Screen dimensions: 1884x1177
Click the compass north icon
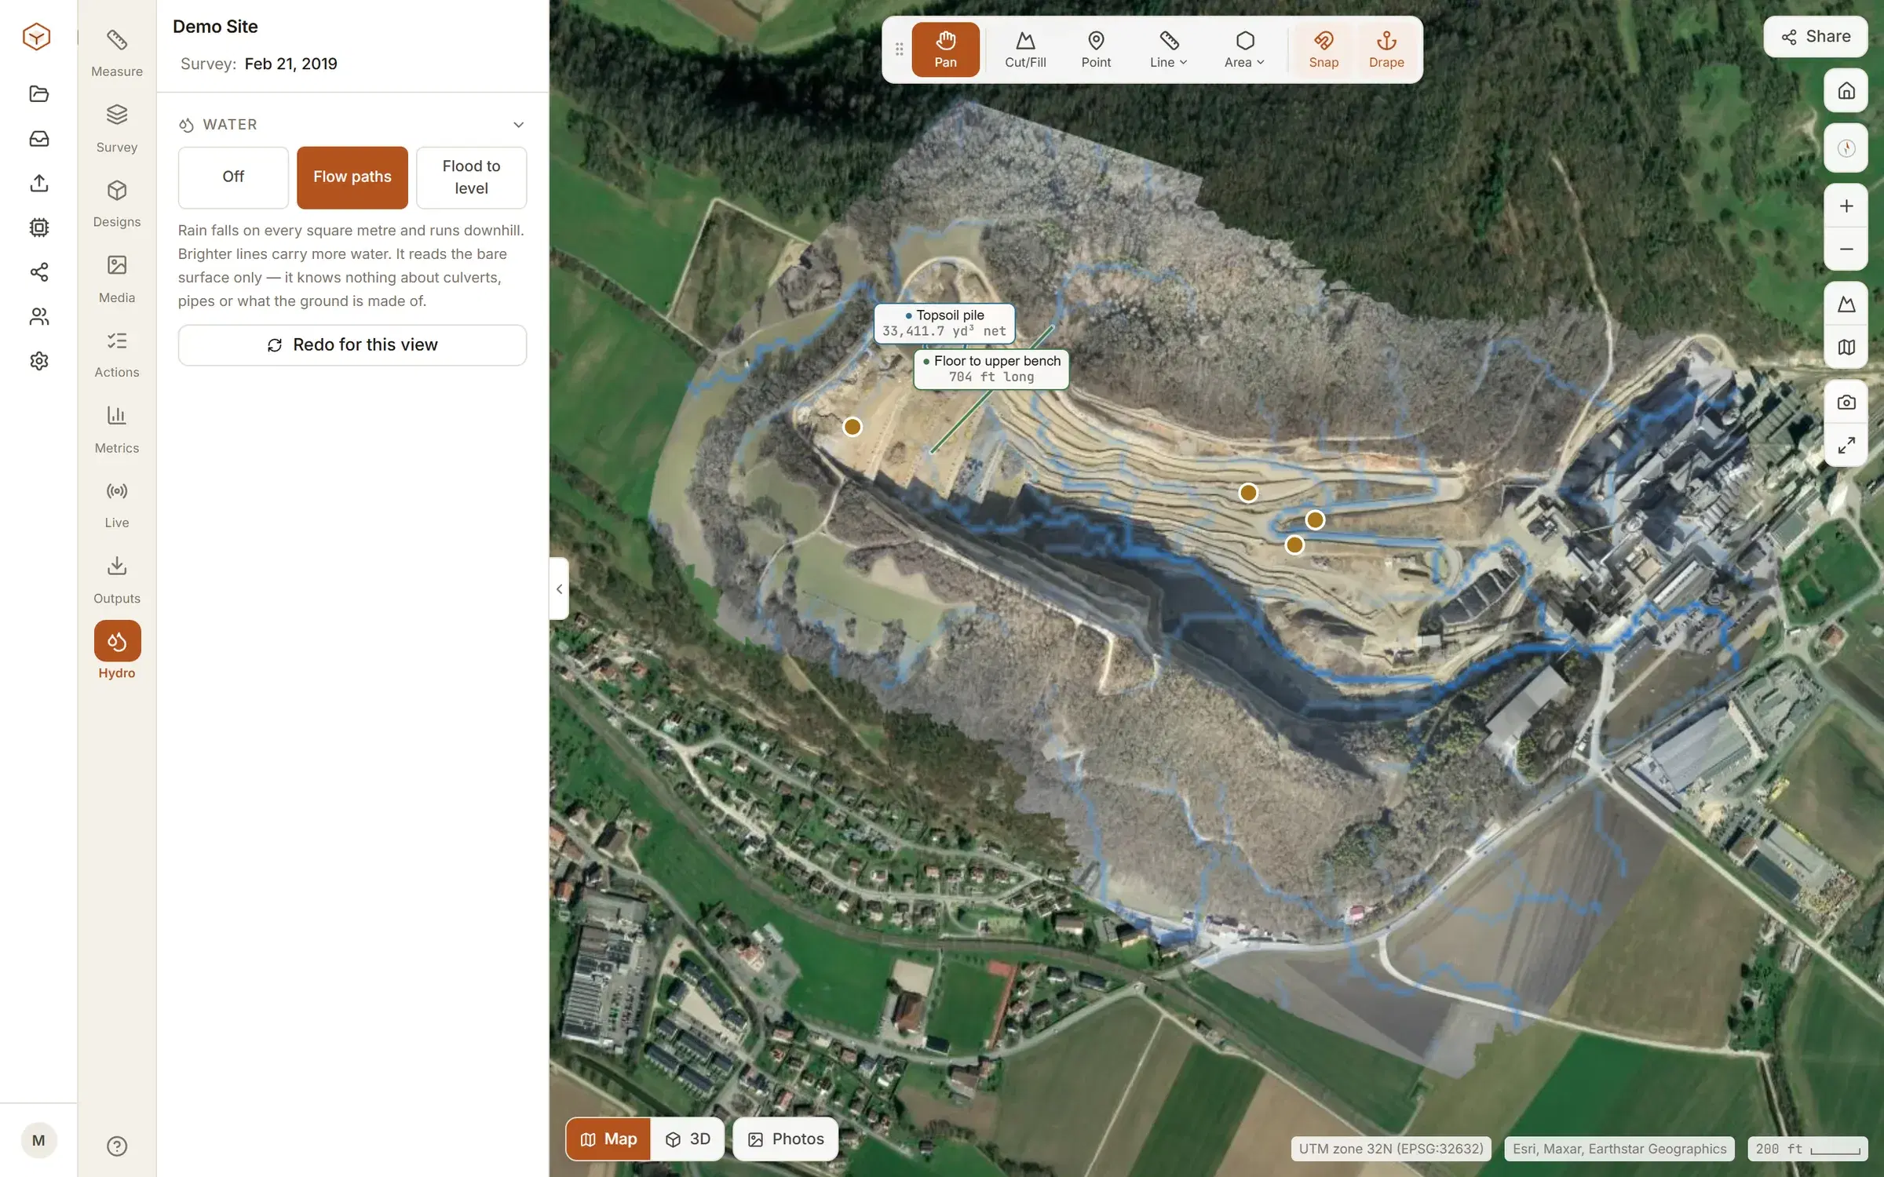pyautogui.click(x=1846, y=148)
